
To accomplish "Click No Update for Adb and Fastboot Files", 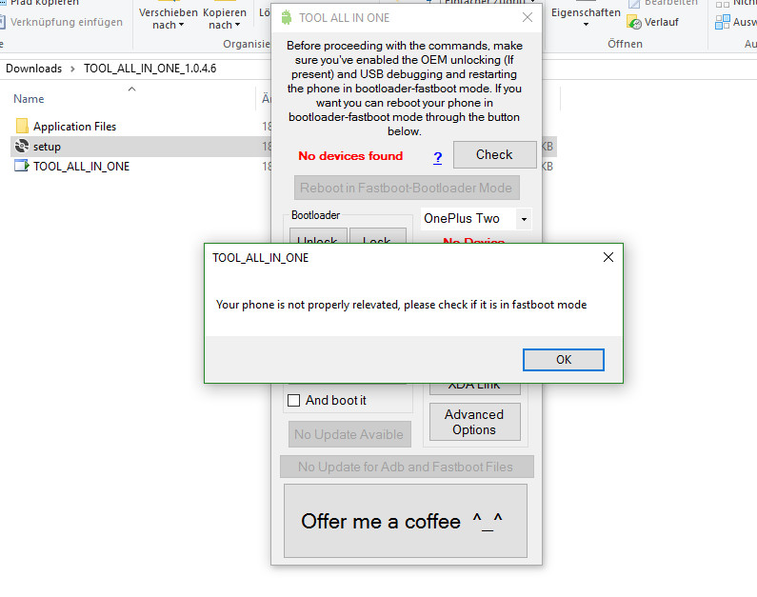I will [x=407, y=467].
